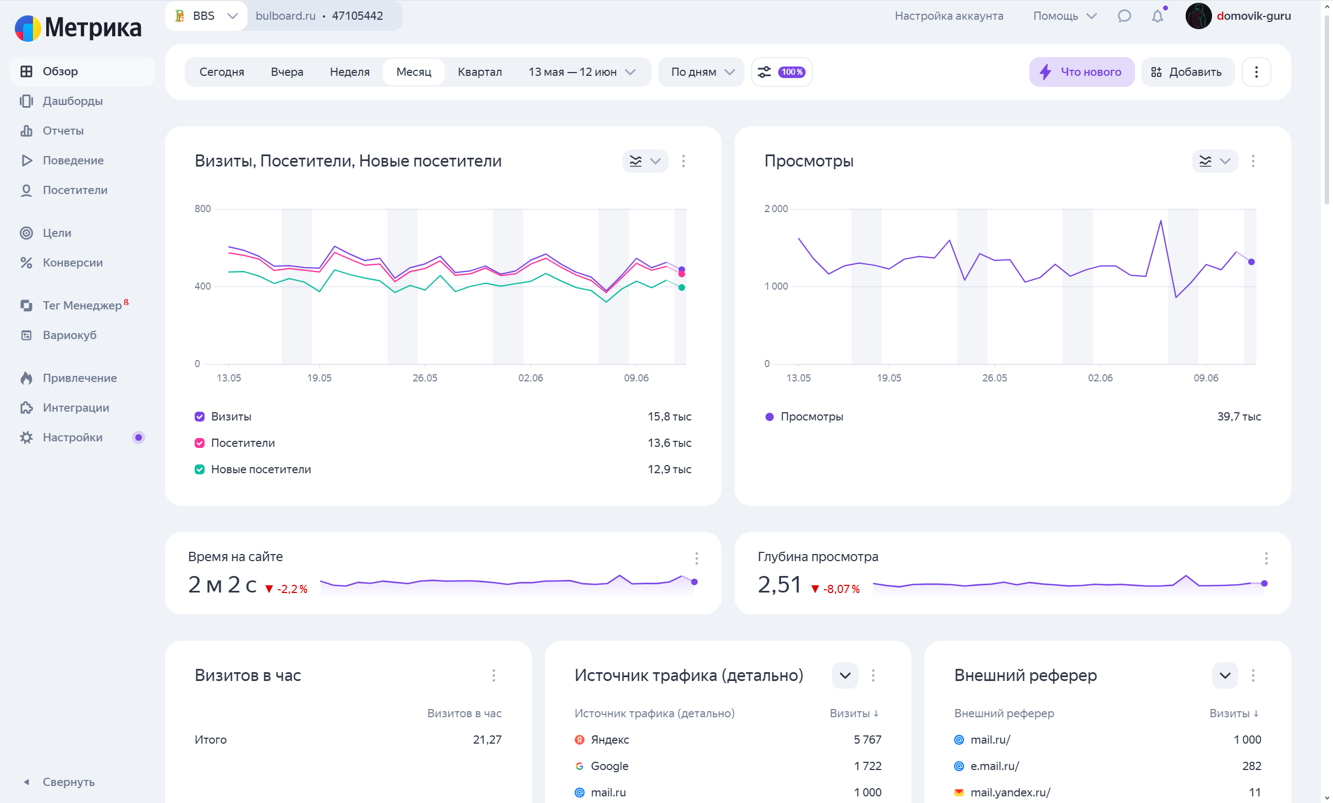
Task: Open the Время на сайте widget menu
Action: click(696, 558)
